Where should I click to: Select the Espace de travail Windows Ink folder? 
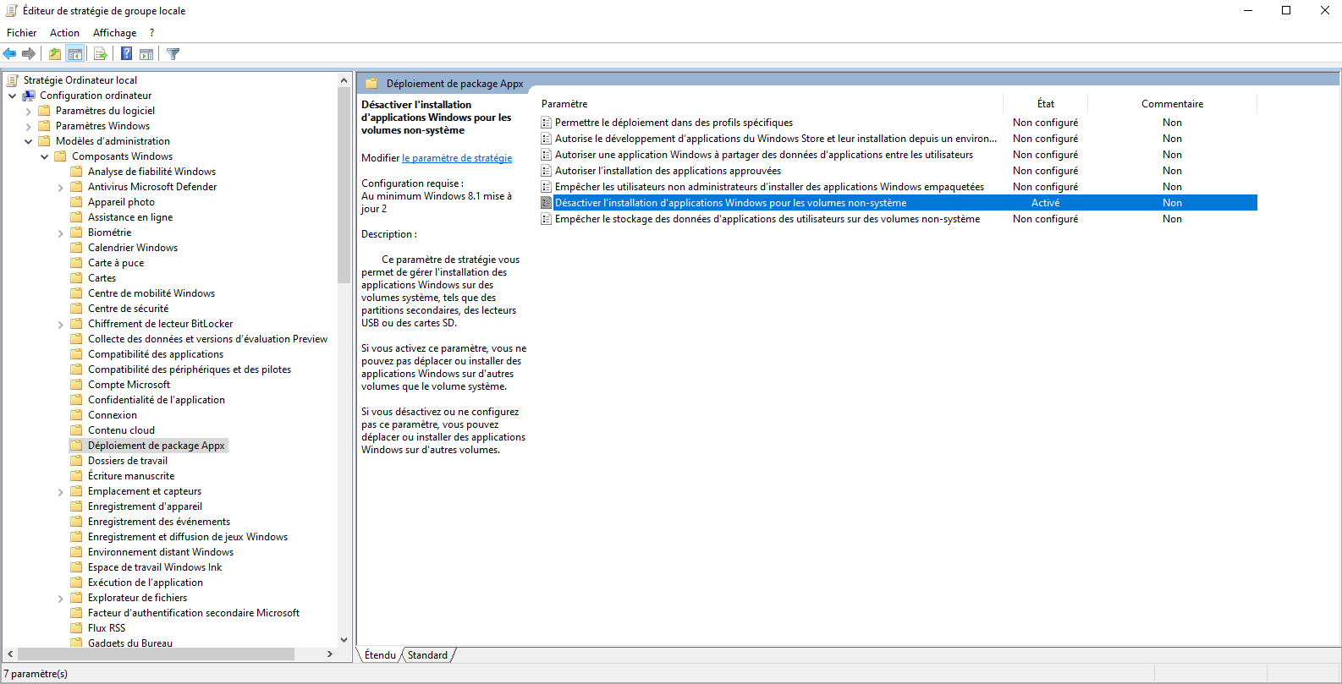(155, 567)
